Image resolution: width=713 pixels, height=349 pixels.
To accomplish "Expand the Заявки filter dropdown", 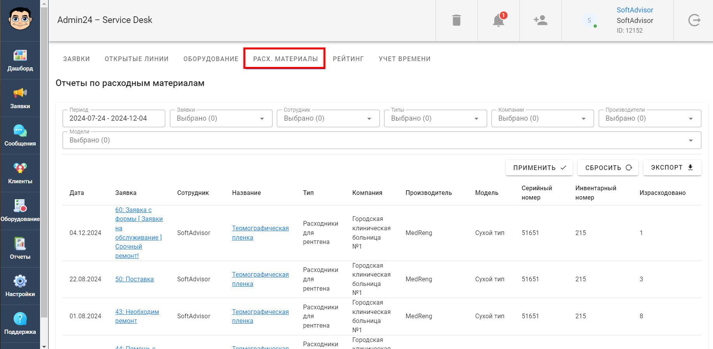I will [221, 118].
